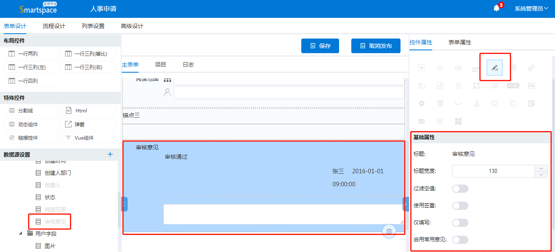Select the 主表单 form tab

point(130,65)
